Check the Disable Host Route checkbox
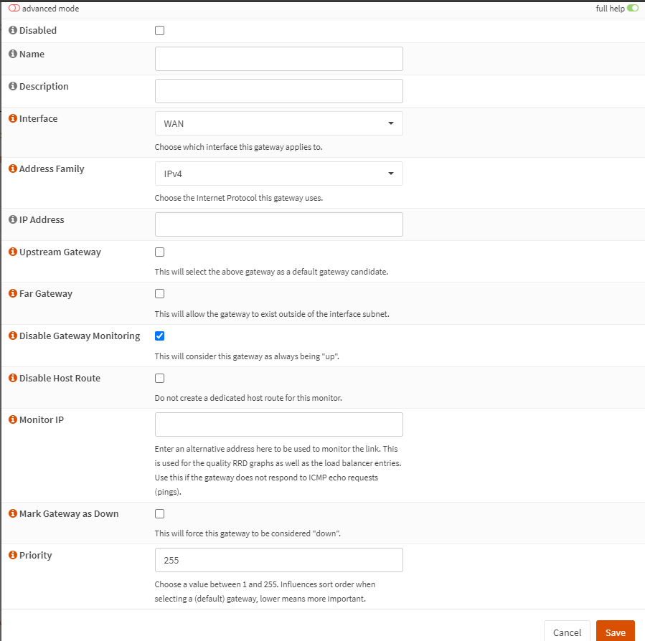 tap(159, 379)
